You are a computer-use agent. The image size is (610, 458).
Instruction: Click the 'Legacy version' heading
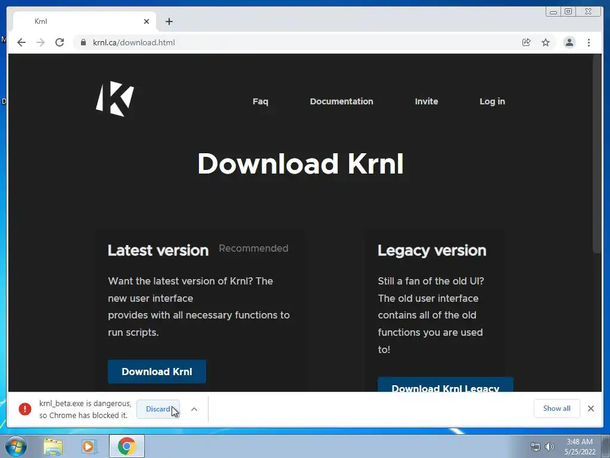pyautogui.click(x=432, y=250)
